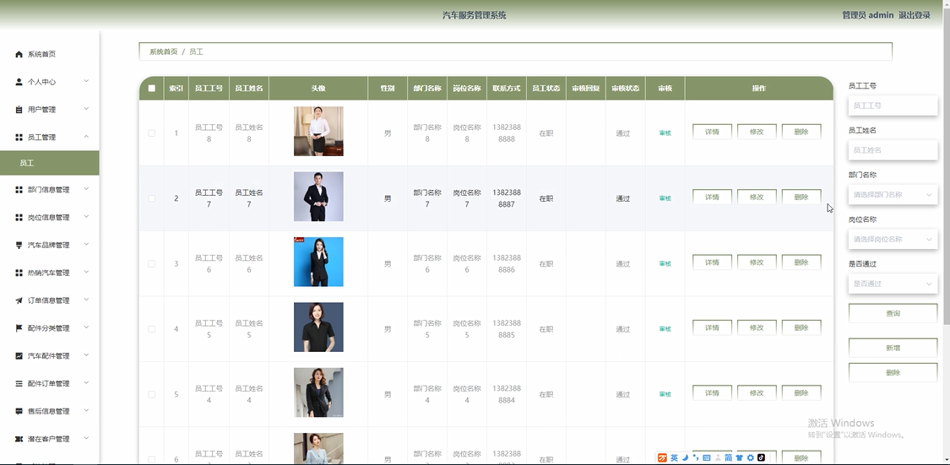Open the 部门名称 filter dropdown
The image size is (950, 465).
[x=893, y=194]
